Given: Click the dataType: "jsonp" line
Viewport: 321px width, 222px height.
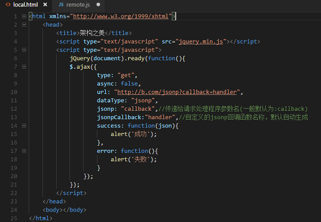Looking at the screenshot, I should [x=127, y=100].
